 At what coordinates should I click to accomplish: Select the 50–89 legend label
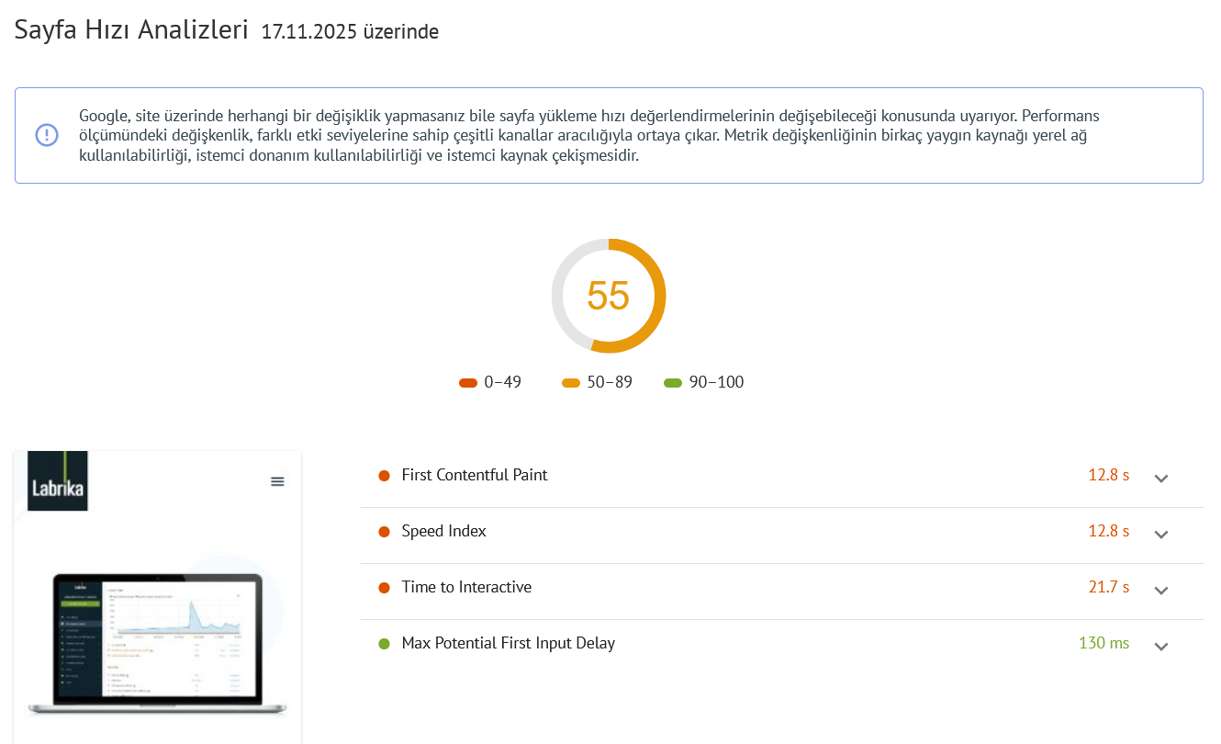[608, 382]
